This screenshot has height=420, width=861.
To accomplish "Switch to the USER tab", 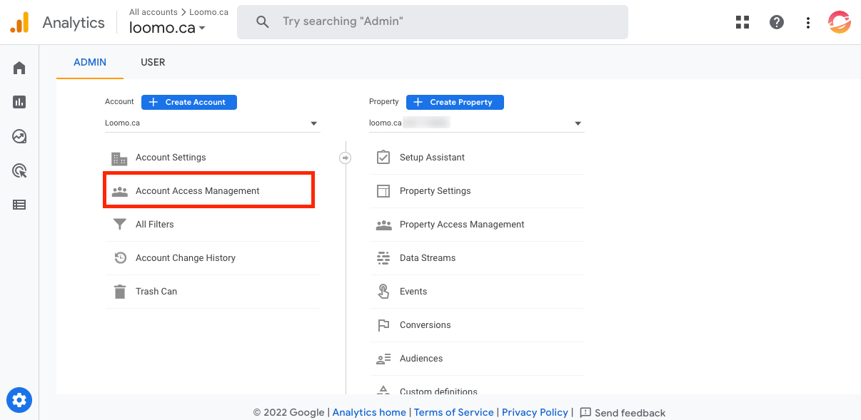I will 153,62.
